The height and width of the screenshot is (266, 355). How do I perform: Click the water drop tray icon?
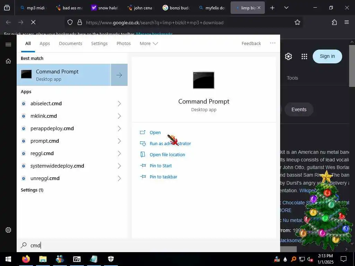click(x=285, y=259)
